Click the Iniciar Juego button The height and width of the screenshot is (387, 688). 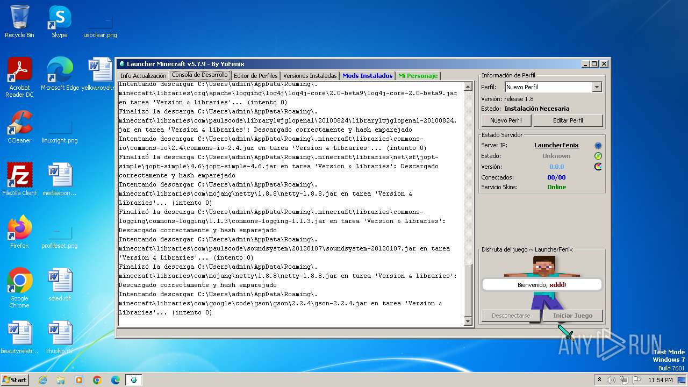point(572,316)
